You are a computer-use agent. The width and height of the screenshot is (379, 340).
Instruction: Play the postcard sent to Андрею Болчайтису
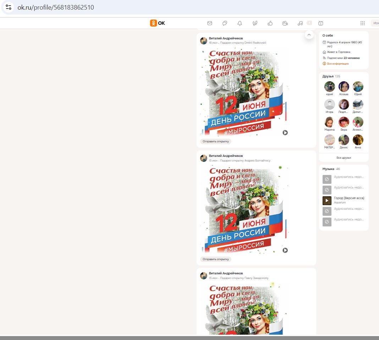coord(285,250)
